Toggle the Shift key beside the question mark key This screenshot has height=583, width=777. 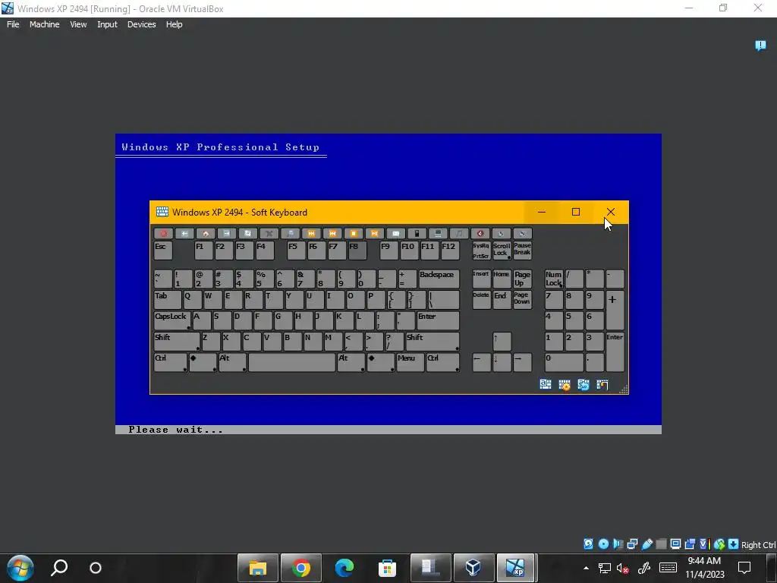click(432, 341)
